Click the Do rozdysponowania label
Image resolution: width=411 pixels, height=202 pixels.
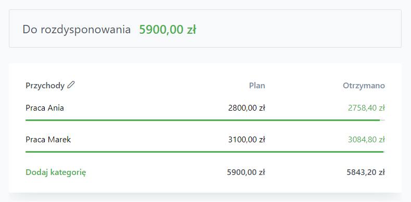76,29
